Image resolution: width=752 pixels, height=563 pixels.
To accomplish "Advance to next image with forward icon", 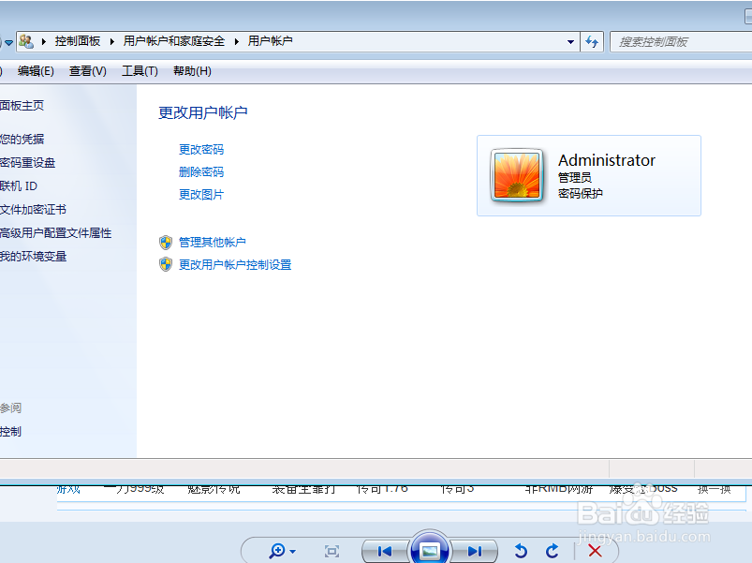I will pyautogui.click(x=475, y=551).
